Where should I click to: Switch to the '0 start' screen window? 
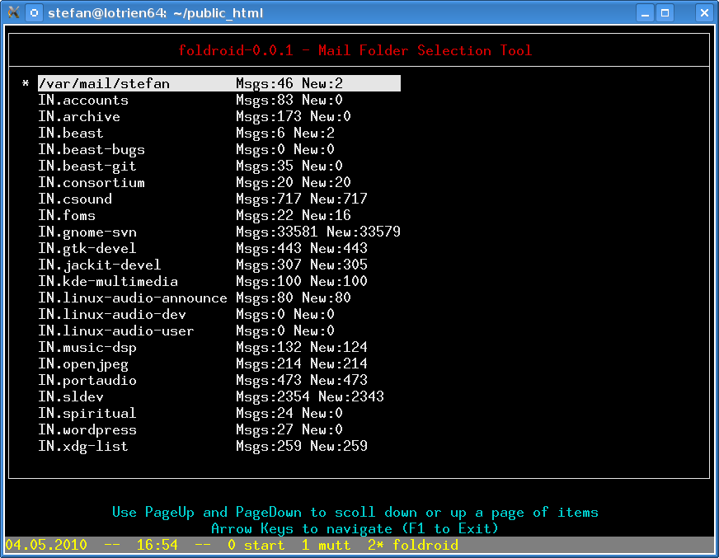[x=256, y=545]
